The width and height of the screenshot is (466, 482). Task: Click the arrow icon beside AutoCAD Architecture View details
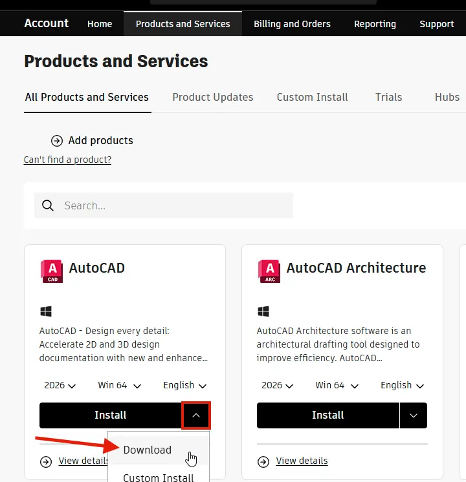point(263,461)
